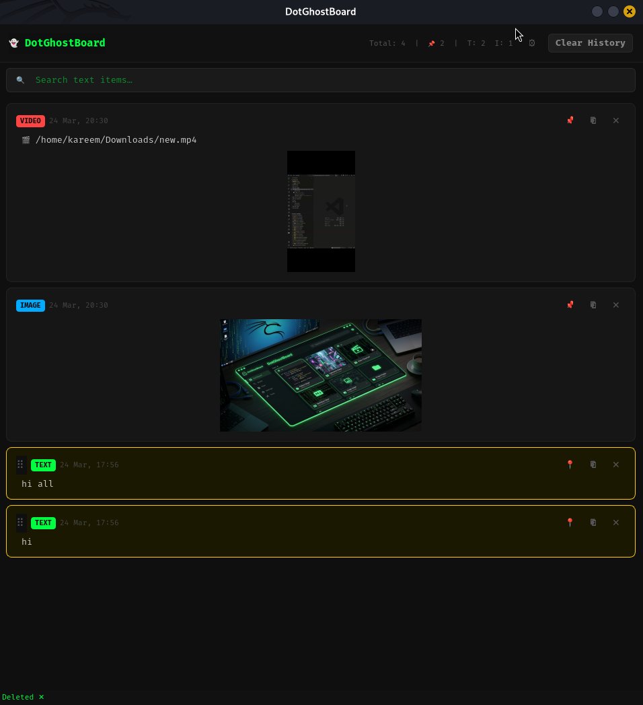
Task: Select the 'hi' text content
Action: (26, 542)
